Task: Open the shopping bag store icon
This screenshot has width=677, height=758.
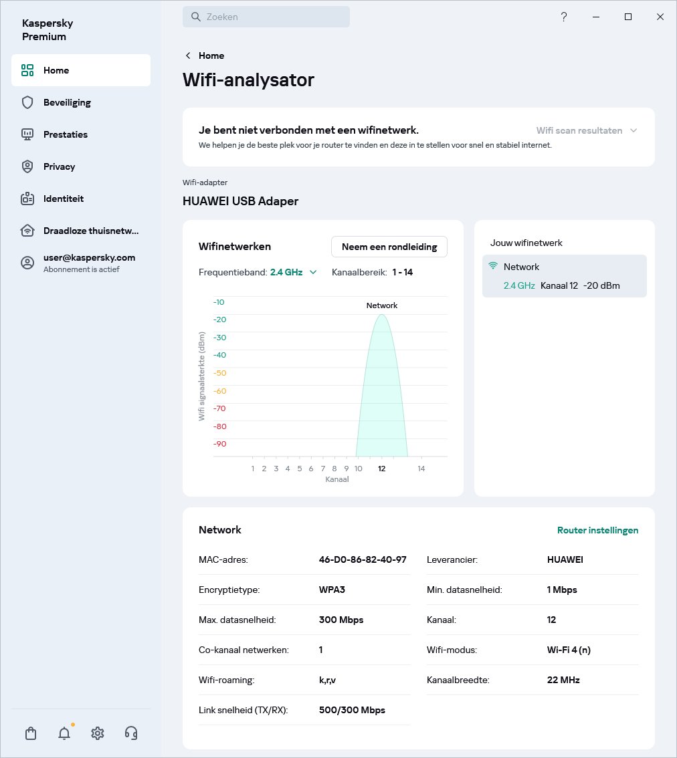Action: tap(31, 733)
